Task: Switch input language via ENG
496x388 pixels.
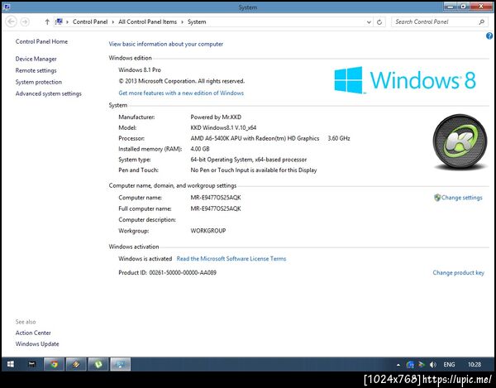Action: click(x=449, y=365)
